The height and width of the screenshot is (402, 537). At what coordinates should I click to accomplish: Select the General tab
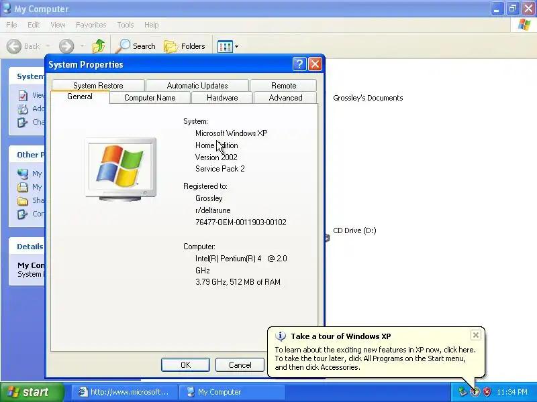(x=80, y=96)
